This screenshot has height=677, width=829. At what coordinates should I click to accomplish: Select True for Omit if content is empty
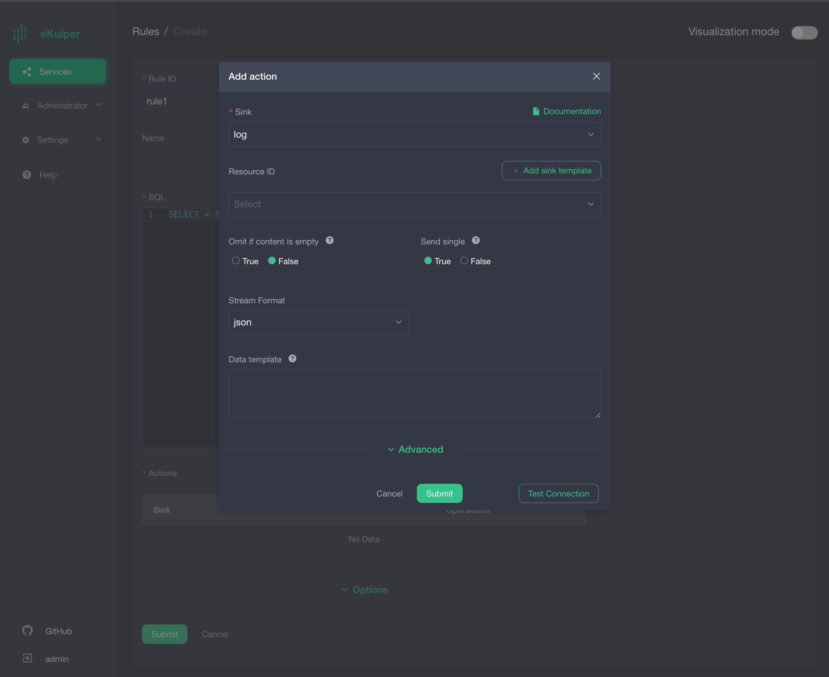click(235, 261)
